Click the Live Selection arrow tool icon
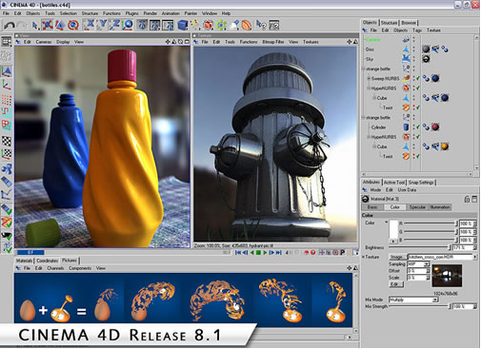Image resolution: width=481 pixels, height=349 pixels. point(35,26)
